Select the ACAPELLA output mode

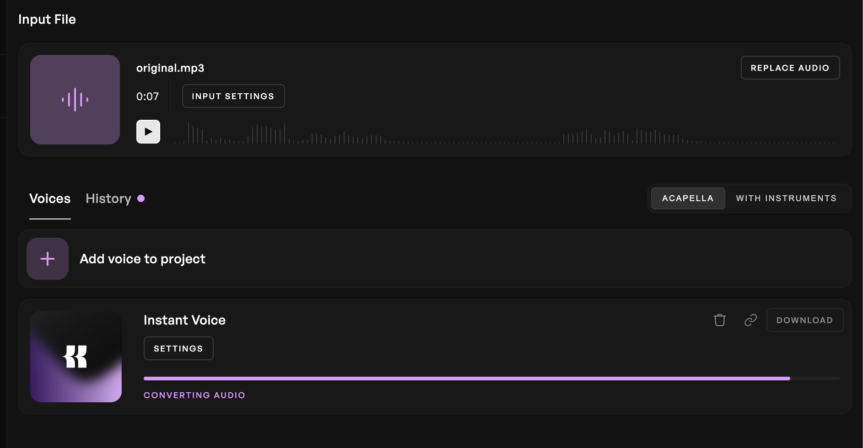[688, 198]
